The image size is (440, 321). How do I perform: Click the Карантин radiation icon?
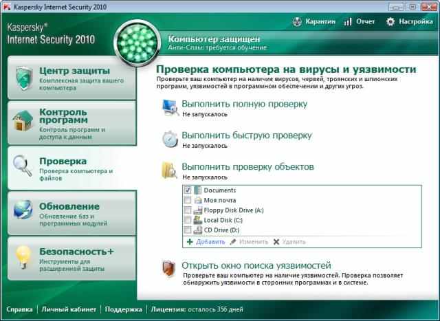coord(297,21)
